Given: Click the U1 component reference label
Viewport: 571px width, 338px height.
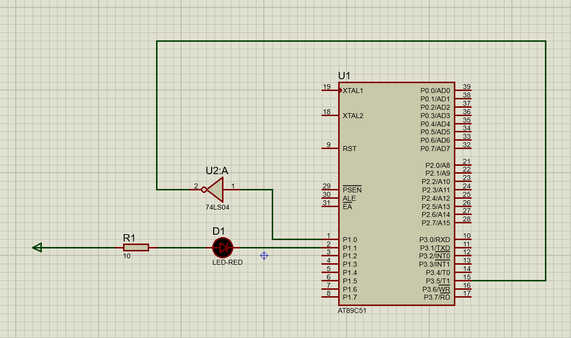Looking at the screenshot, I should (x=344, y=76).
